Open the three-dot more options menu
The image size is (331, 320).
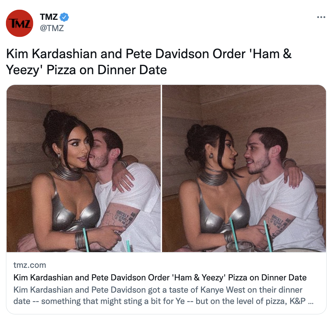tap(321, 17)
